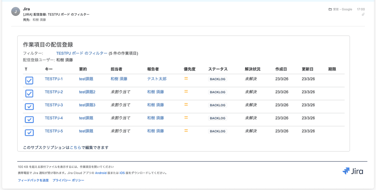Click the 更新日 column header
This screenshot has height=190, width=376.
point(308,69)
